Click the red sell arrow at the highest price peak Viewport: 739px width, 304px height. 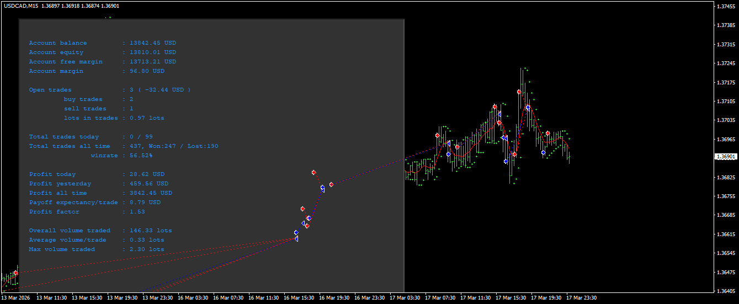pyautogui.click(x=519, y=92)
